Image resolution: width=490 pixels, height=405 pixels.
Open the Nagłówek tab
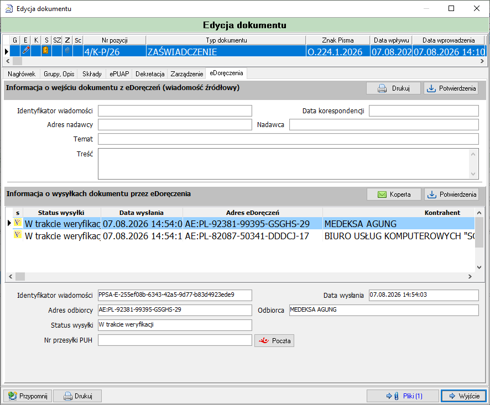[22, 74]
